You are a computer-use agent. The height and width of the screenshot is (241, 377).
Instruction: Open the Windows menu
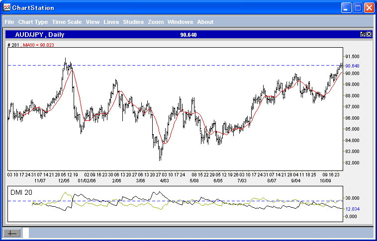pos(180,22)
